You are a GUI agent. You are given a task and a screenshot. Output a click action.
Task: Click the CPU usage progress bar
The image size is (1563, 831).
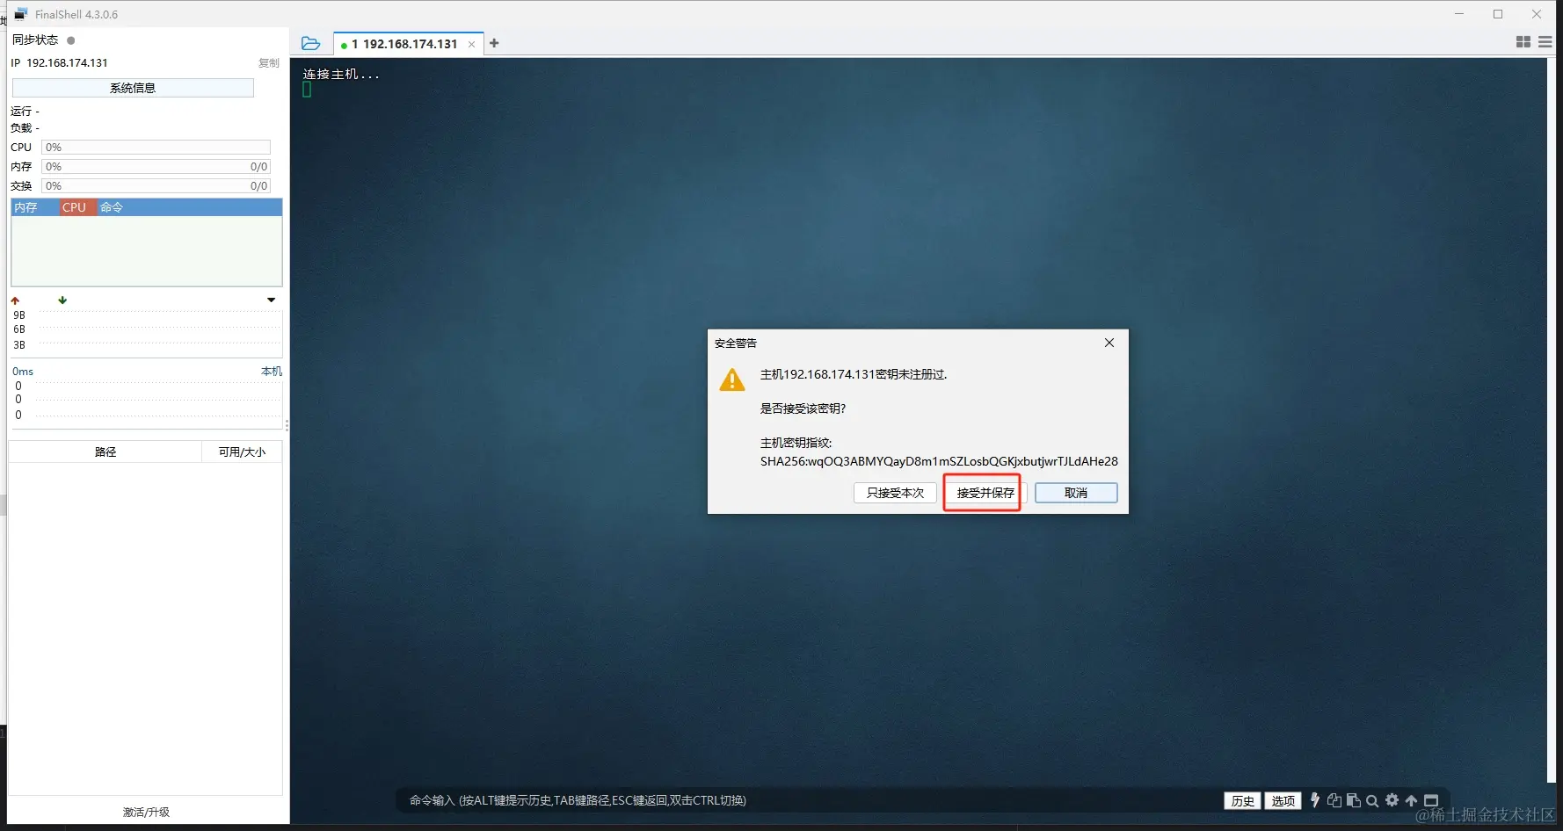156,148
